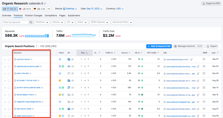Change Device from Desktop dropdown

[x=70, y=9]
